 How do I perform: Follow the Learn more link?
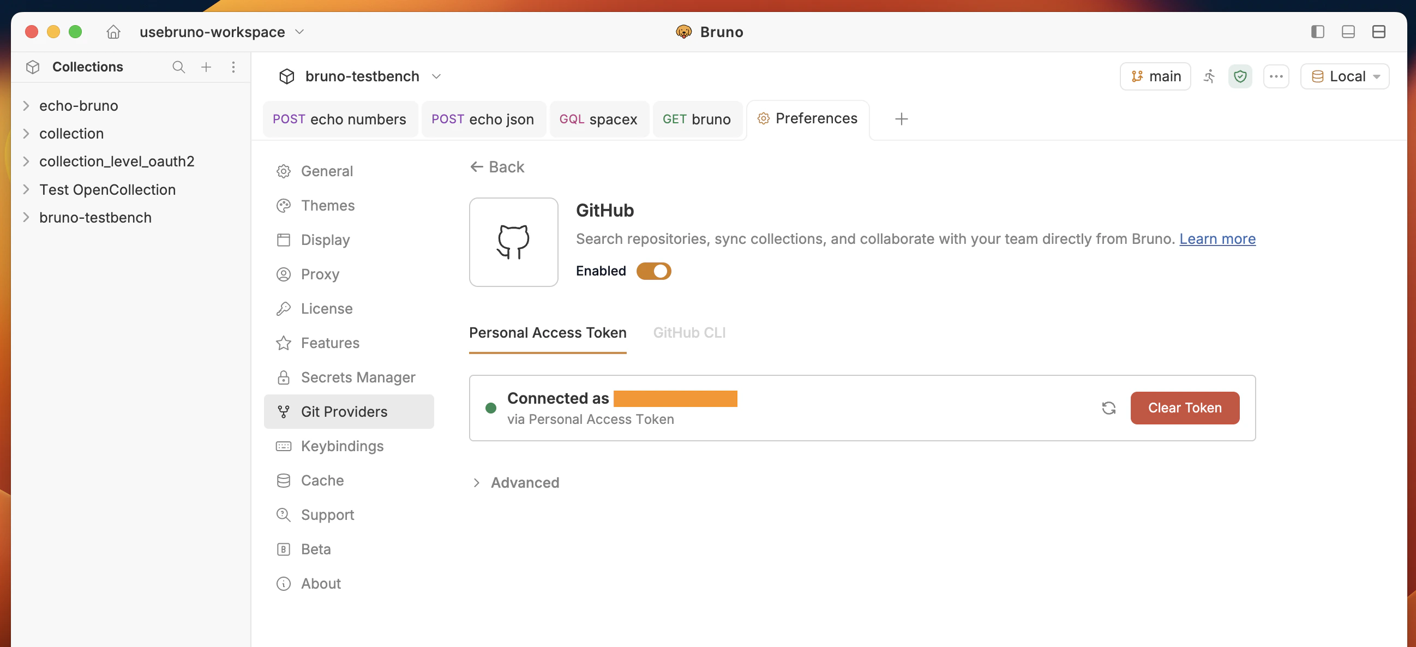(x=1217, y=238)
